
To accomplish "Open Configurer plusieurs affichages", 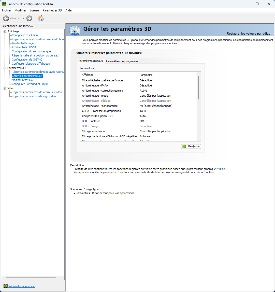I will click(x=31, y=64).
